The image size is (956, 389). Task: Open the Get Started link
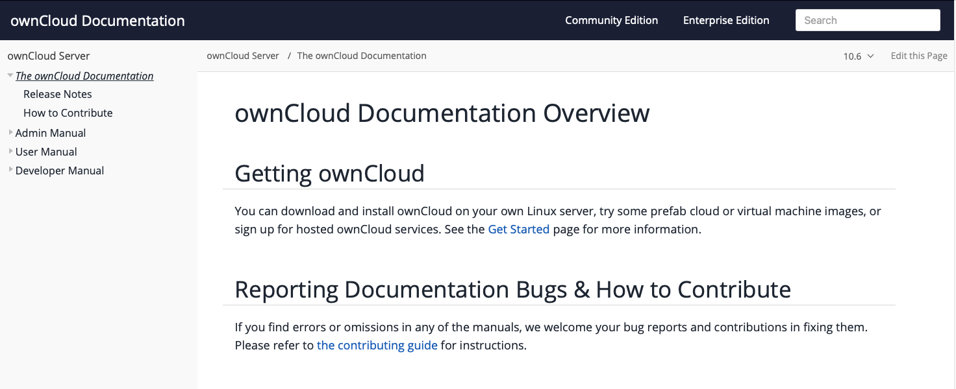tap(519, 229)
